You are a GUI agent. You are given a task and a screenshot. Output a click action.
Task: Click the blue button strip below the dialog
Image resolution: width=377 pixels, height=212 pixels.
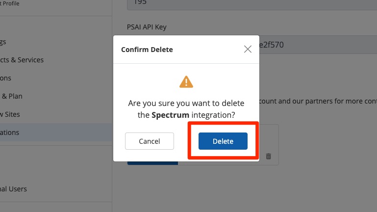click(152, 162)
